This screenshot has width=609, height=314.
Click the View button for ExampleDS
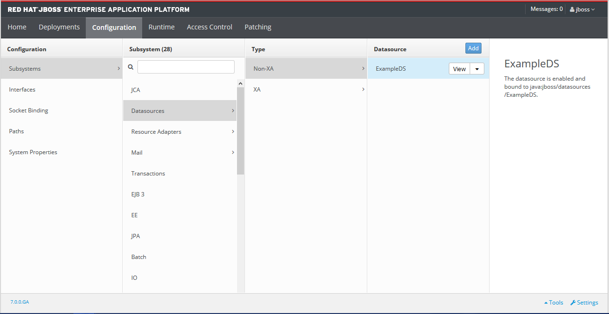[x=459, y=69]
